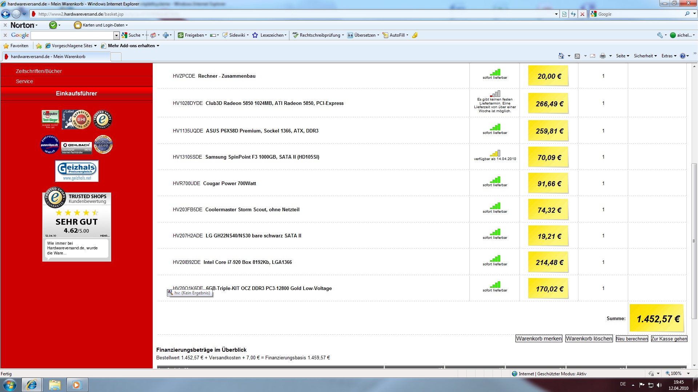Image resolution: width=698 pixels, height=392 pixels.
Task: Open the Windows Start button
Action: (x=9, y=385)
